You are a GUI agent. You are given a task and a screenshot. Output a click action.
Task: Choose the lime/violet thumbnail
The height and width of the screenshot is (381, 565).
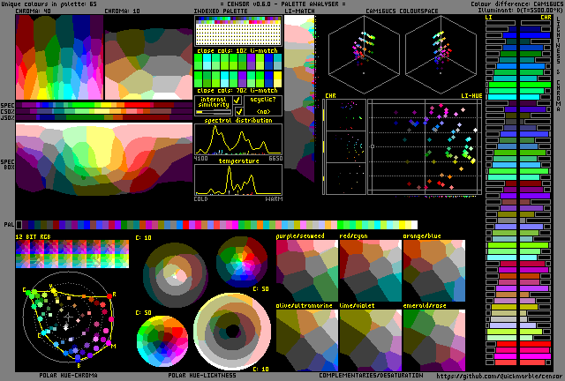coord(370,340)
